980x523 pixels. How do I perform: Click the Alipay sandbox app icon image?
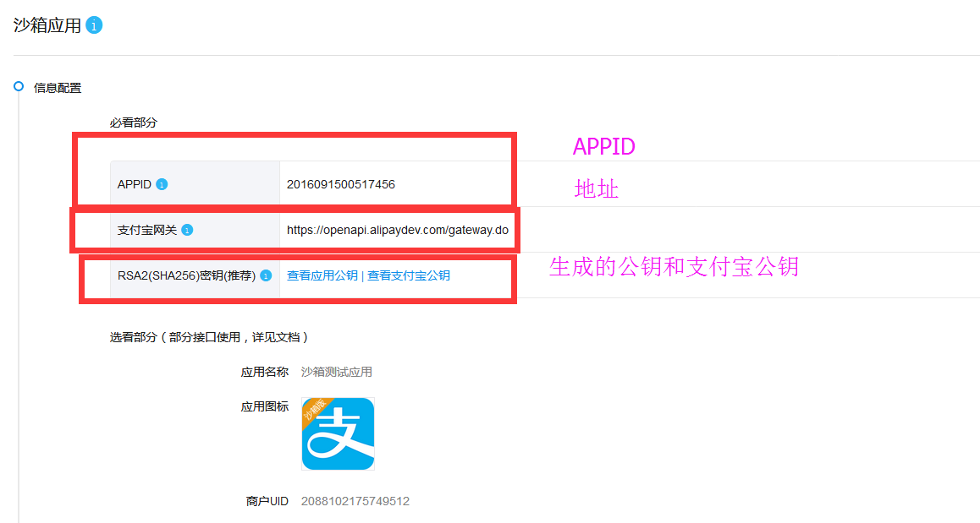coord(339,433)
